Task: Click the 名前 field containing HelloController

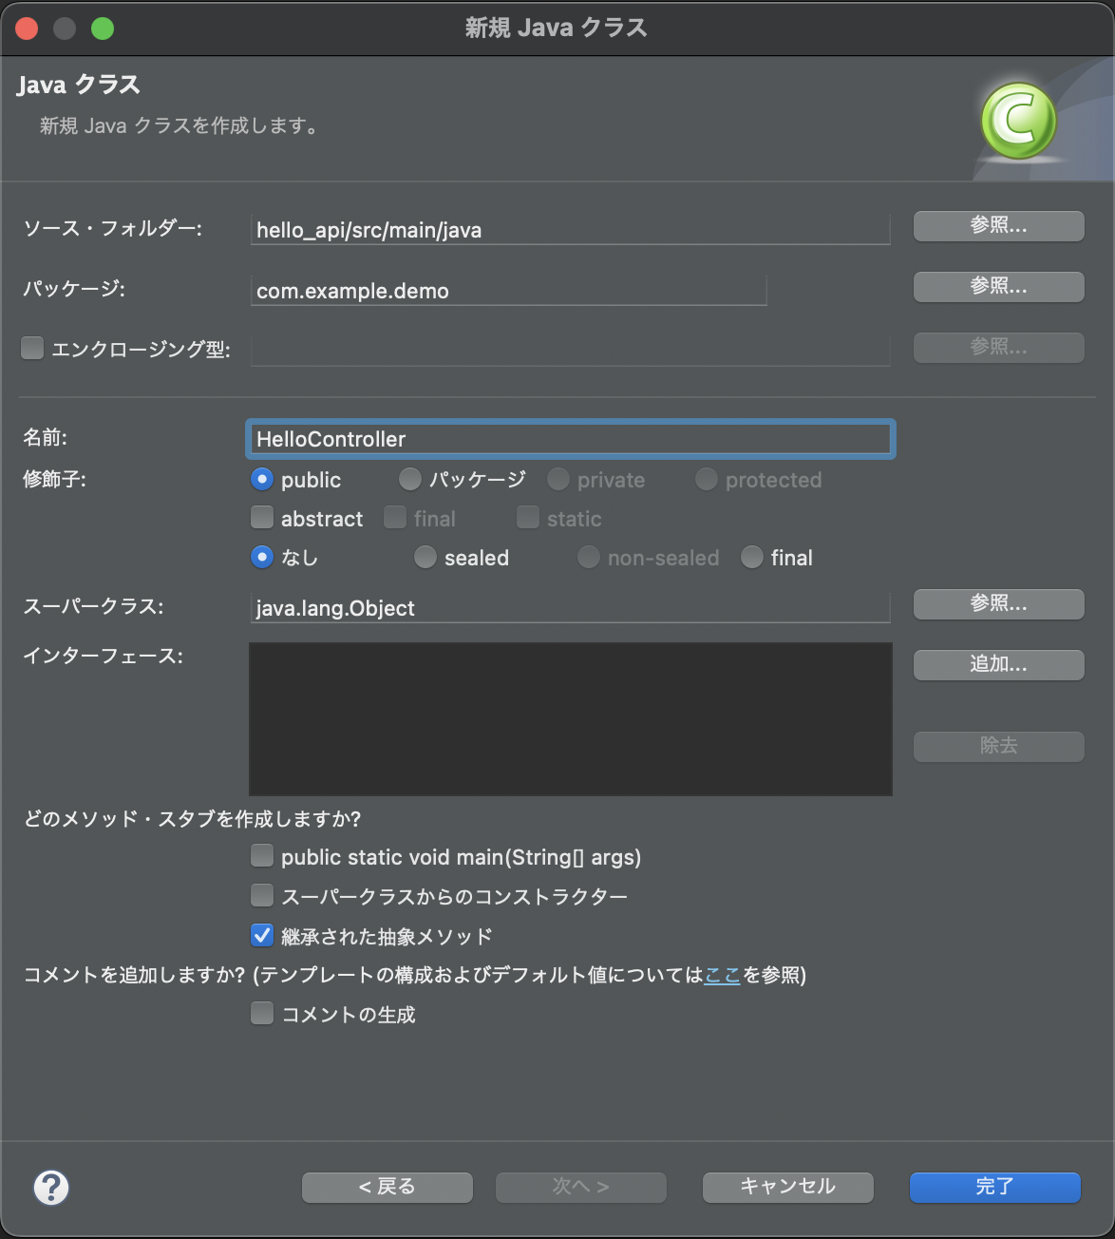Action: 570,439
